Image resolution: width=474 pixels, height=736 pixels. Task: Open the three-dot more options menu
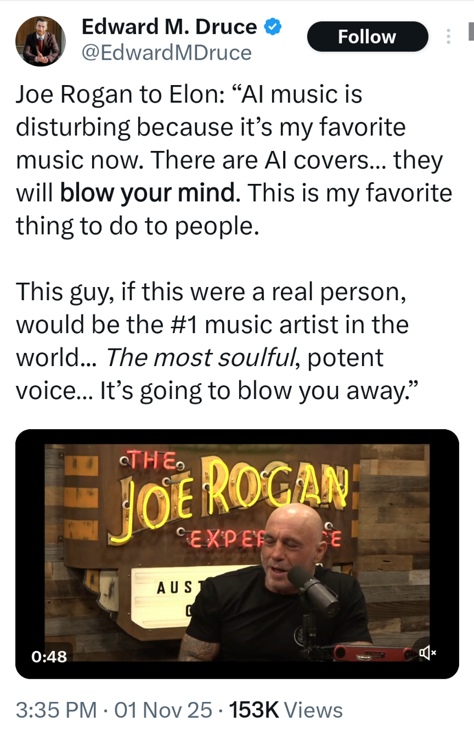[448, 36]
